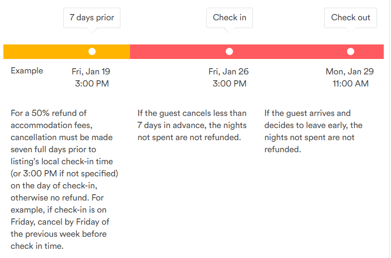
Task: Click the "Fri, Jan 19" example date
Action: pyautogui.click(x=91, y=72)
